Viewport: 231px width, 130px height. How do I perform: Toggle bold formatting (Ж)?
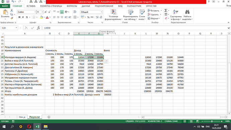[x=19, y=17]
